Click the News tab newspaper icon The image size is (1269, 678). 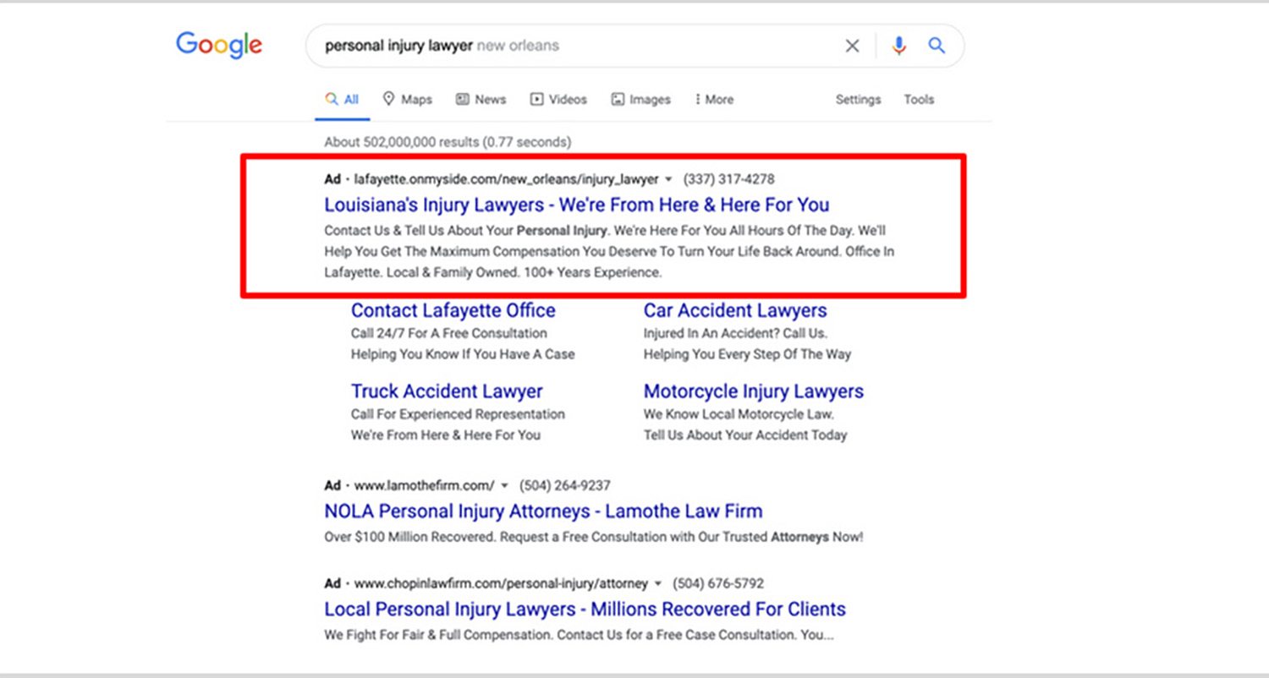(x=462, y=99)
